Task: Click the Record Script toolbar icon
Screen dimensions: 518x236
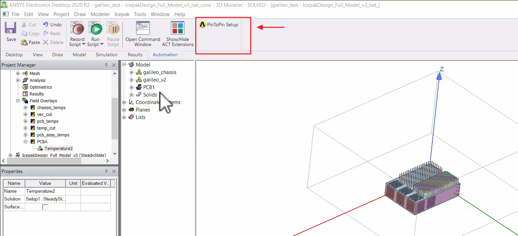Action: coord(77,29)
